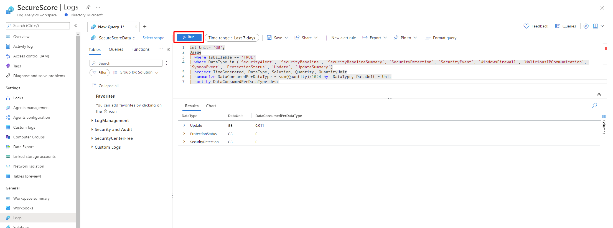Collapse the tables side panel
Screen dimensions: 613x228
point(168,50)
